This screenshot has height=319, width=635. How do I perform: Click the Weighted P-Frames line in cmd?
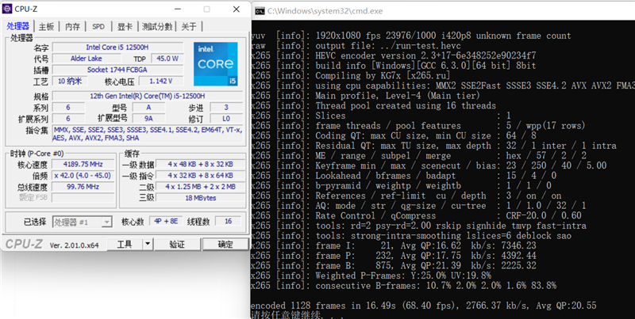tap(371, 275)
